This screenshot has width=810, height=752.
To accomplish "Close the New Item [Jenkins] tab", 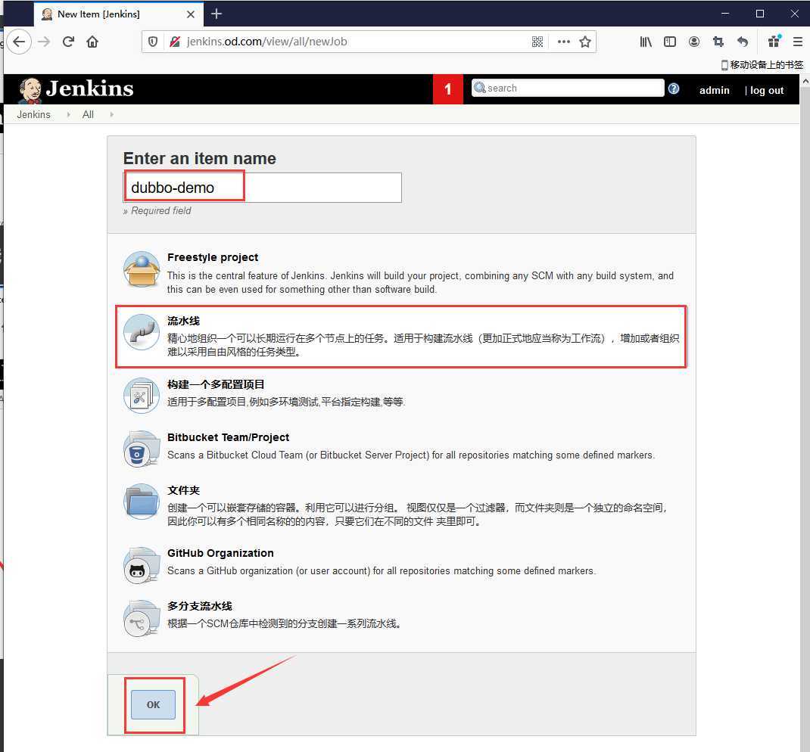I will [x=191, y=14].
